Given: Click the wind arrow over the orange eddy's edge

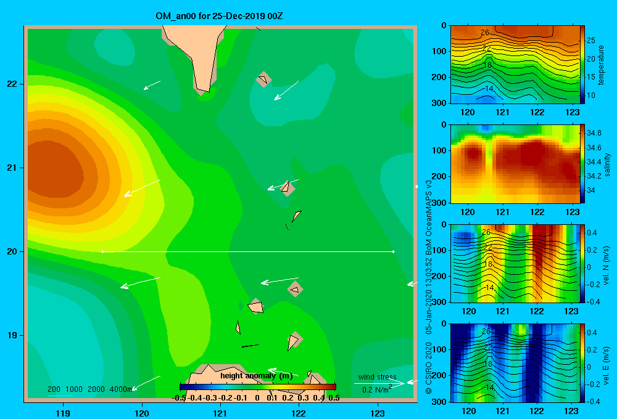Looking at the screenshot, I should point(142,188).
